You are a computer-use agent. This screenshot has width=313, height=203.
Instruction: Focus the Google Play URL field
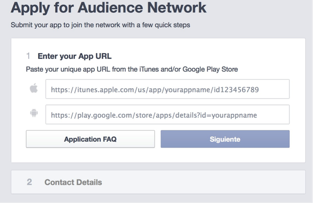167,114
